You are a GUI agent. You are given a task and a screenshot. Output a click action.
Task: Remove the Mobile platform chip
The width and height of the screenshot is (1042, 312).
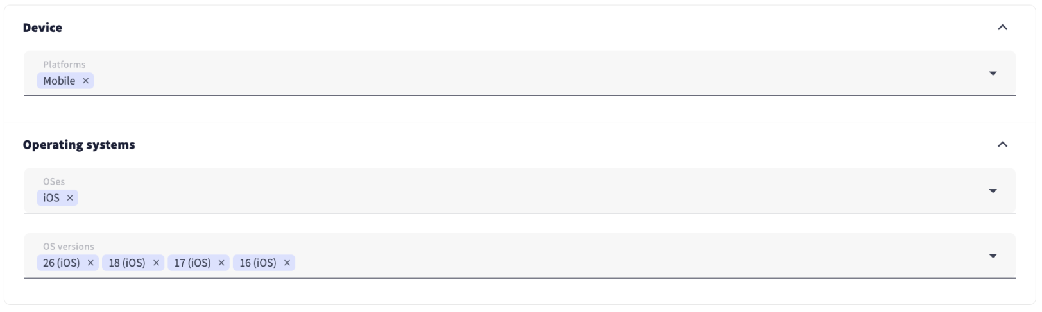pyautogui.click(x=85, y=81)
